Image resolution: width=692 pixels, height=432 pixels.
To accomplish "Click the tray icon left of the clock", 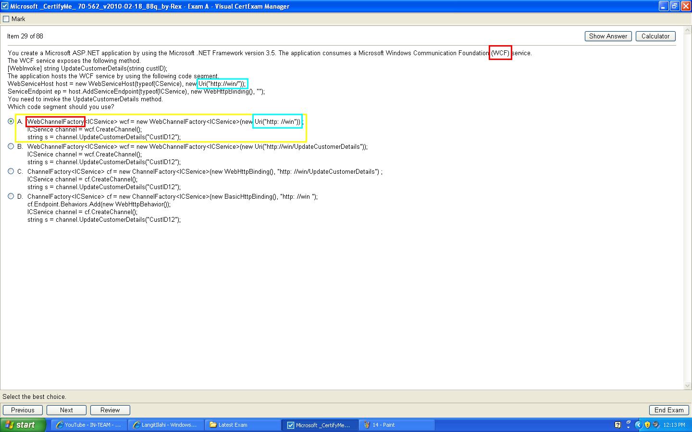I will click(x=656, y=425).
